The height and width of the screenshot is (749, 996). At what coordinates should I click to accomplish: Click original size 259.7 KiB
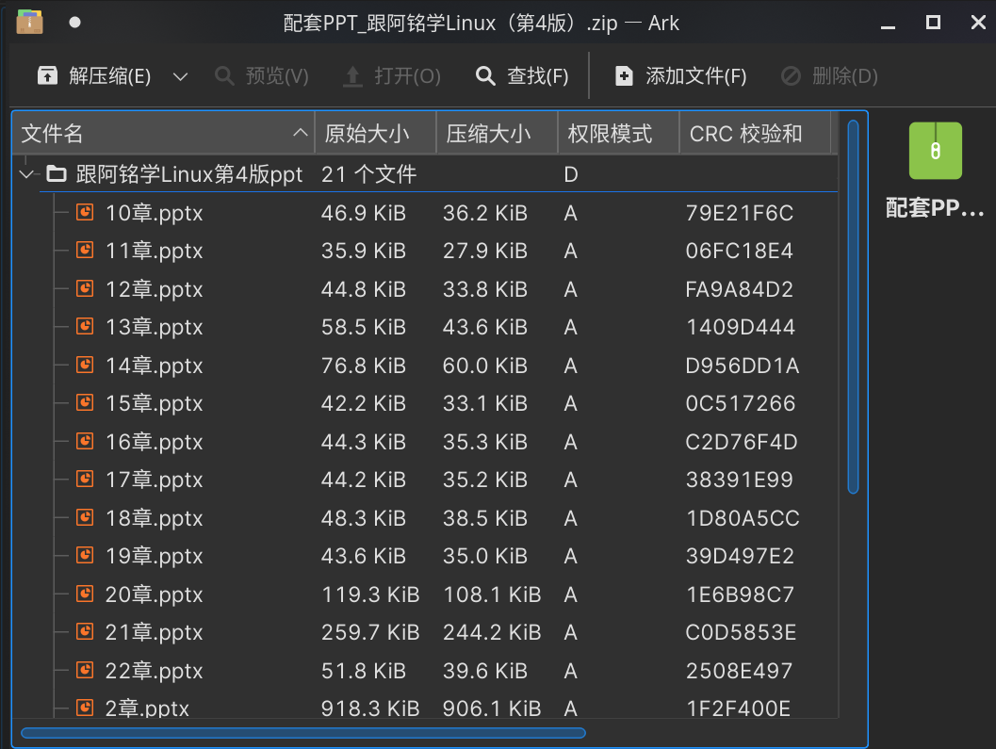point(370,632)
